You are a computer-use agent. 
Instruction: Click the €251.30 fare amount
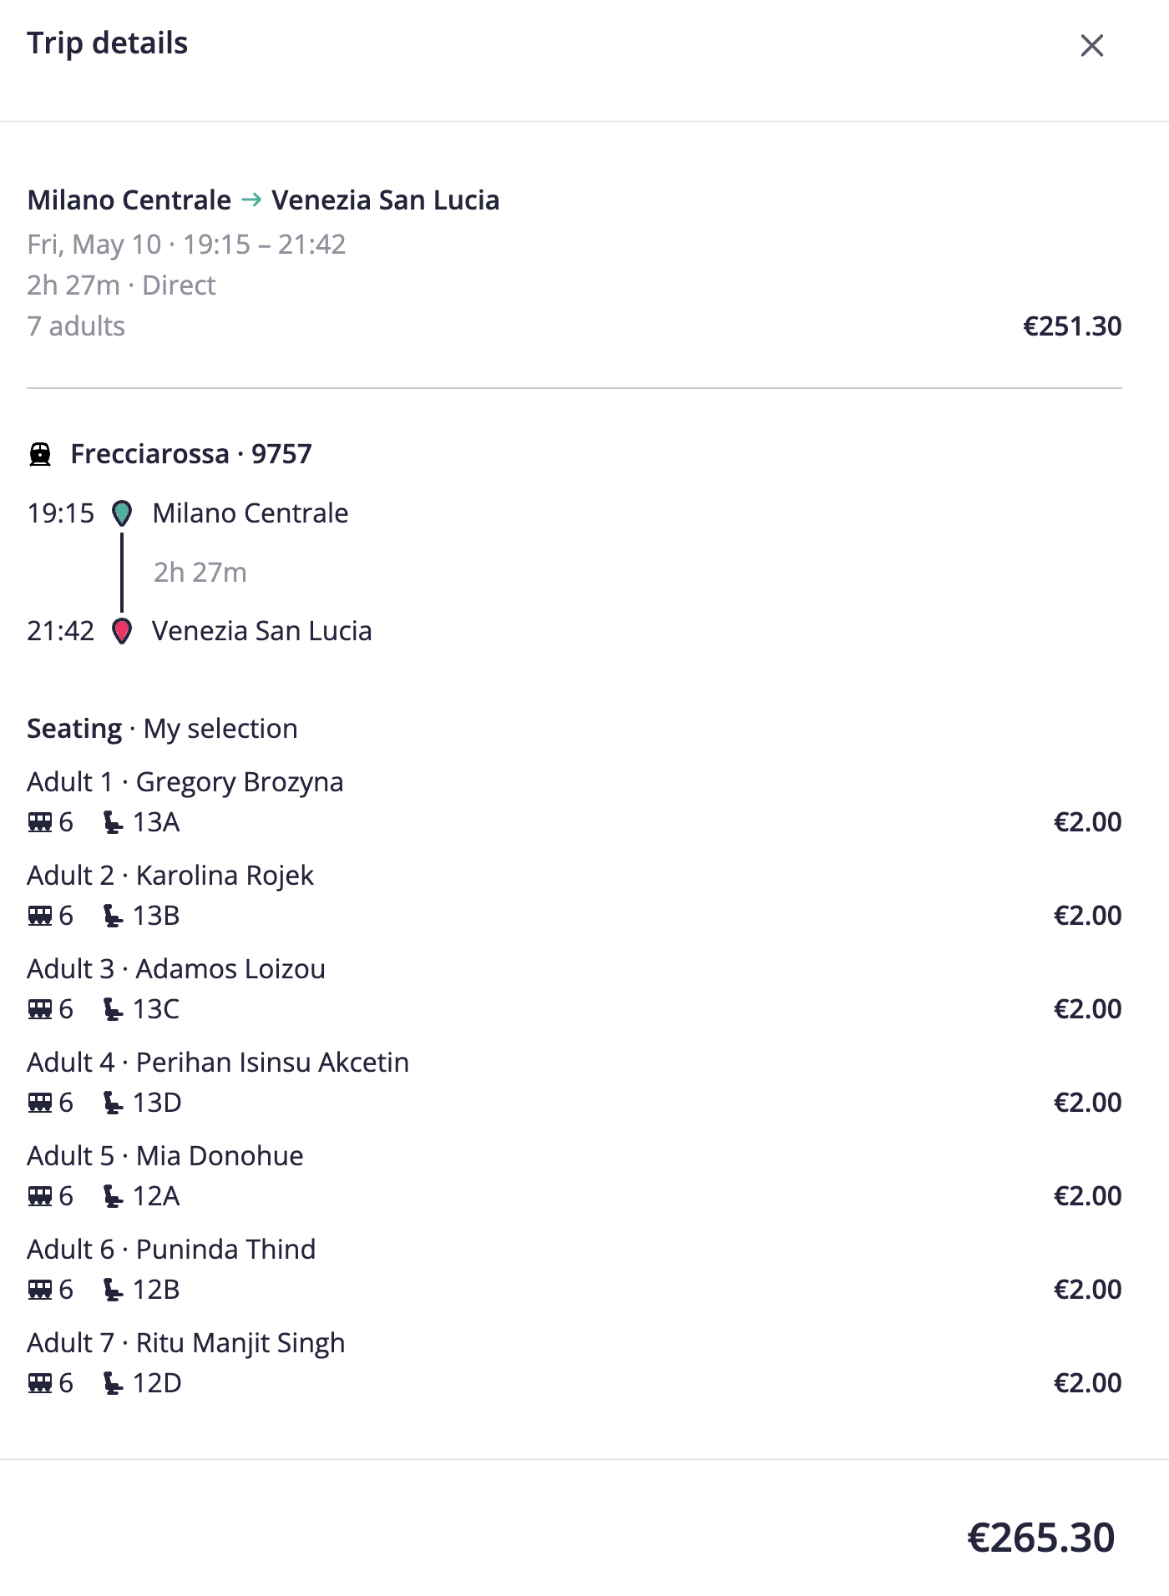(x=1072, y=326)
